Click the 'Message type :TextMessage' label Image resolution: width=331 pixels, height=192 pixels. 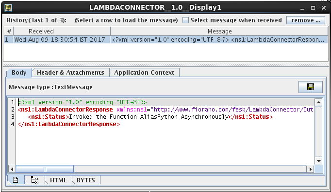[x=50, y=87]
